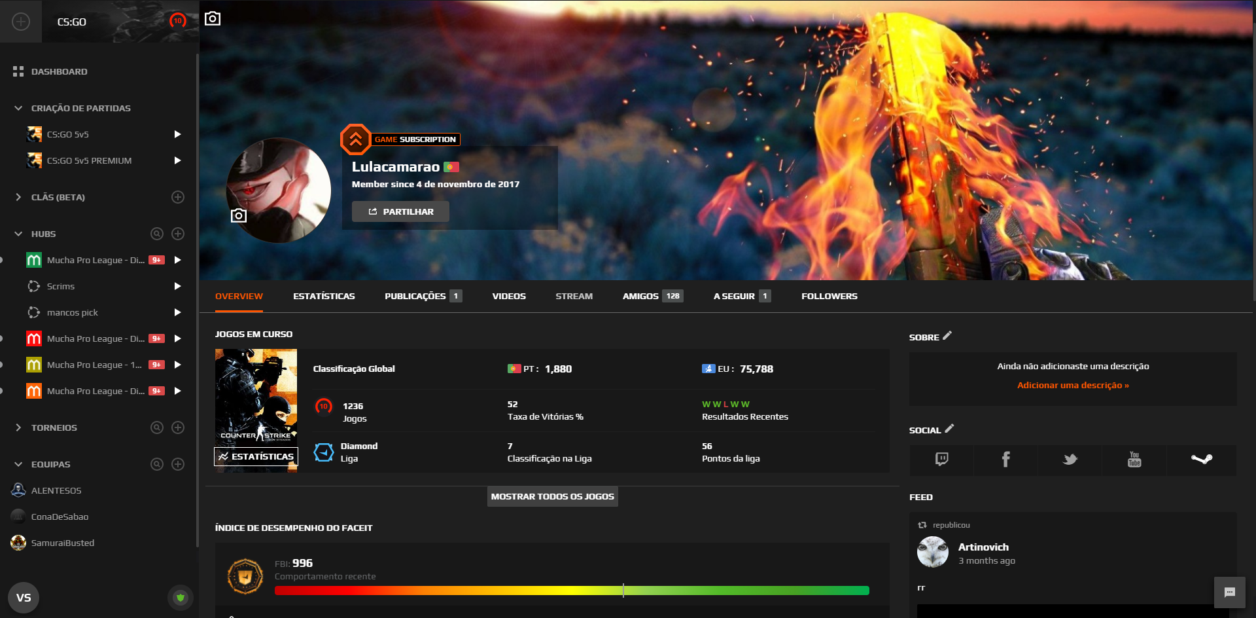Expand the Torneios section
This screenshot has width=1256, height=618.
[x=18, y=427]
